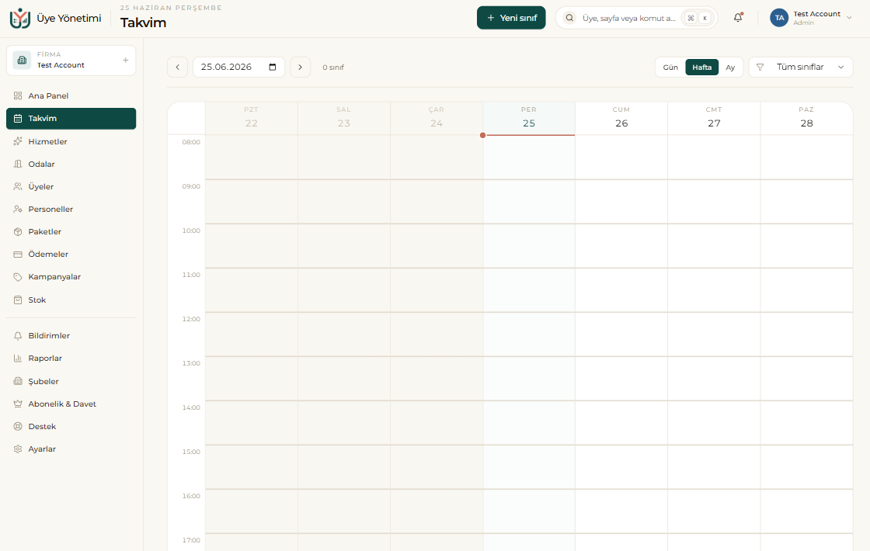Screen dimensions: 870x551
Task: Select the Hafta view toggle
Action: click(702, 67)
